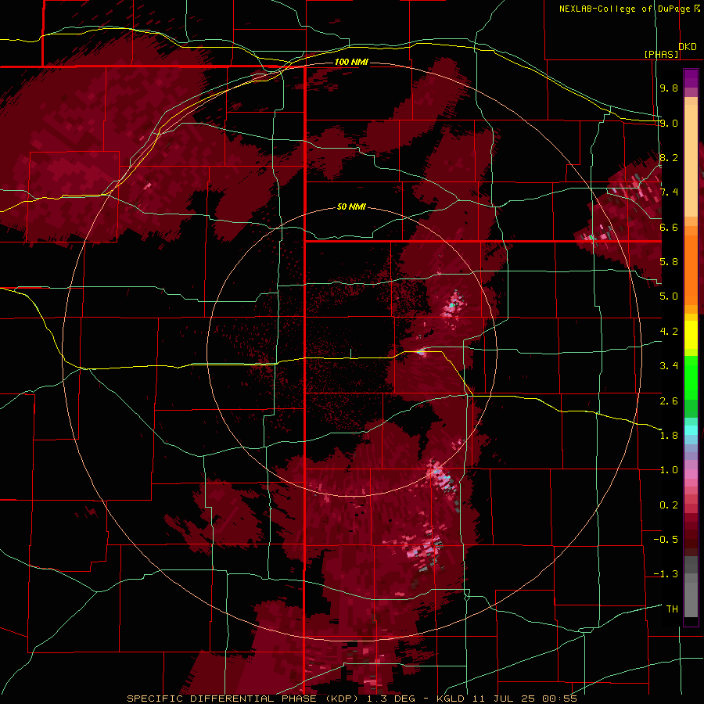Click the DKD label above the scale
The width and height of the screenshot is (704, 704).
click(x=687, y=47)
